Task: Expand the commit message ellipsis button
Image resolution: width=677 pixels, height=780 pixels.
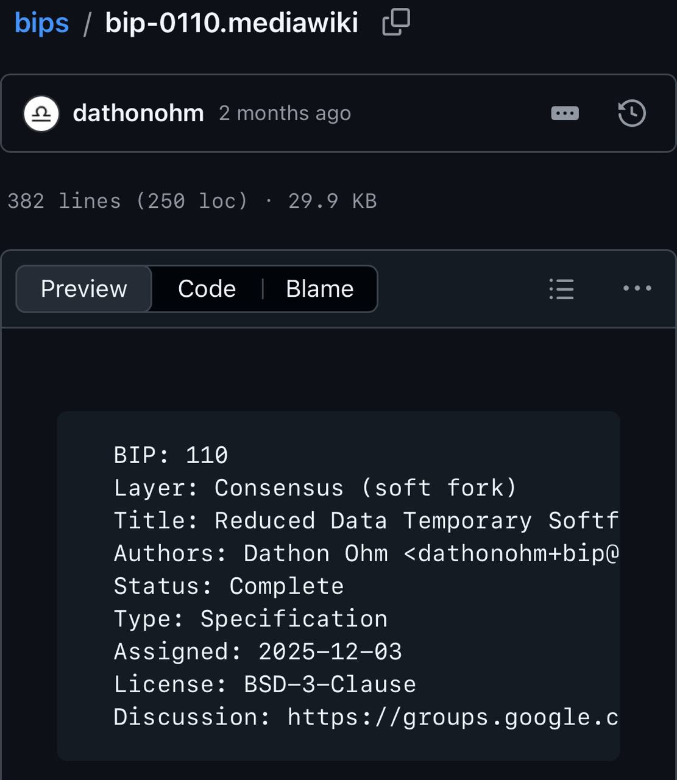Action: 565,113
